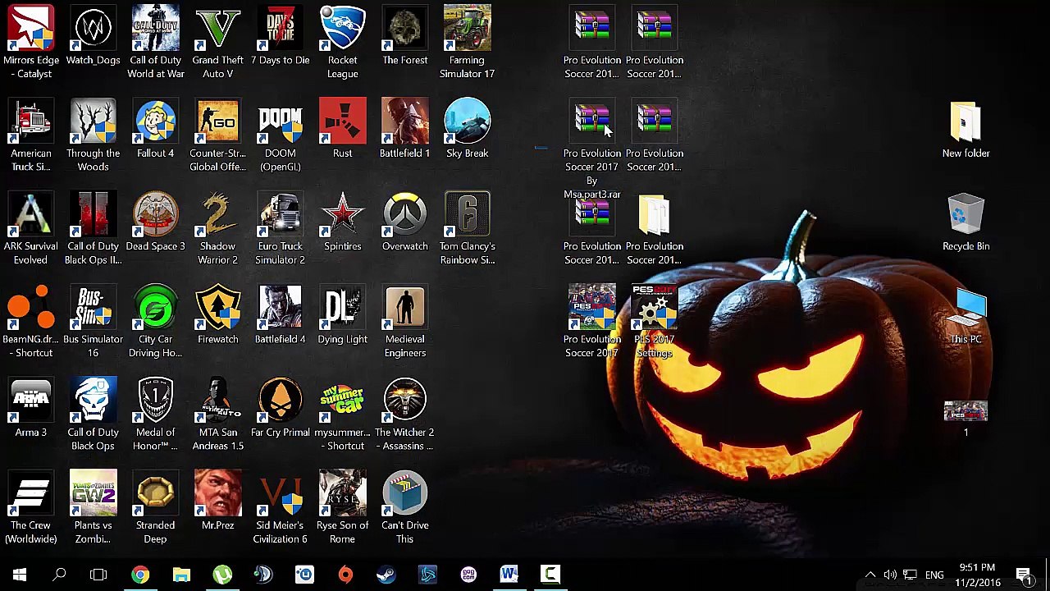Select the Fallout 4 icon
Screen dimensions: 1050x591
pos(155,123)
